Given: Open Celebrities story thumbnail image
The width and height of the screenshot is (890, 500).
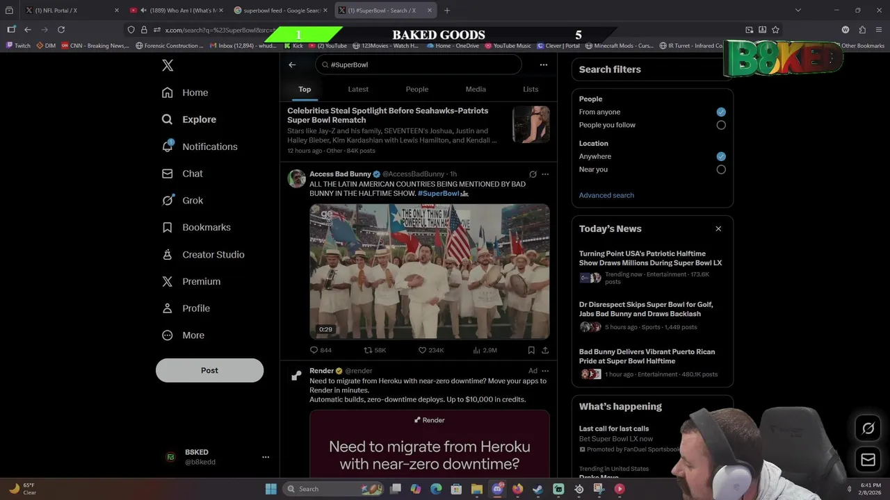Looking at the screenshot, I should (x=531, y=124).
